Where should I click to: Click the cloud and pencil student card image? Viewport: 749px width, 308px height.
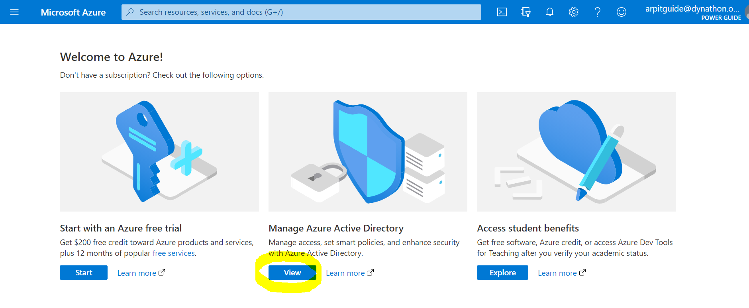click(x=576, y=152)
